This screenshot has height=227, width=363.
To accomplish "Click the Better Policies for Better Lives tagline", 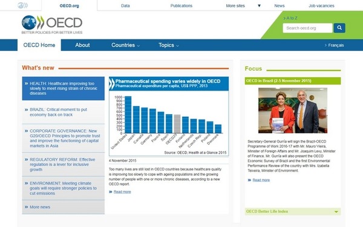I will point(52,33).
